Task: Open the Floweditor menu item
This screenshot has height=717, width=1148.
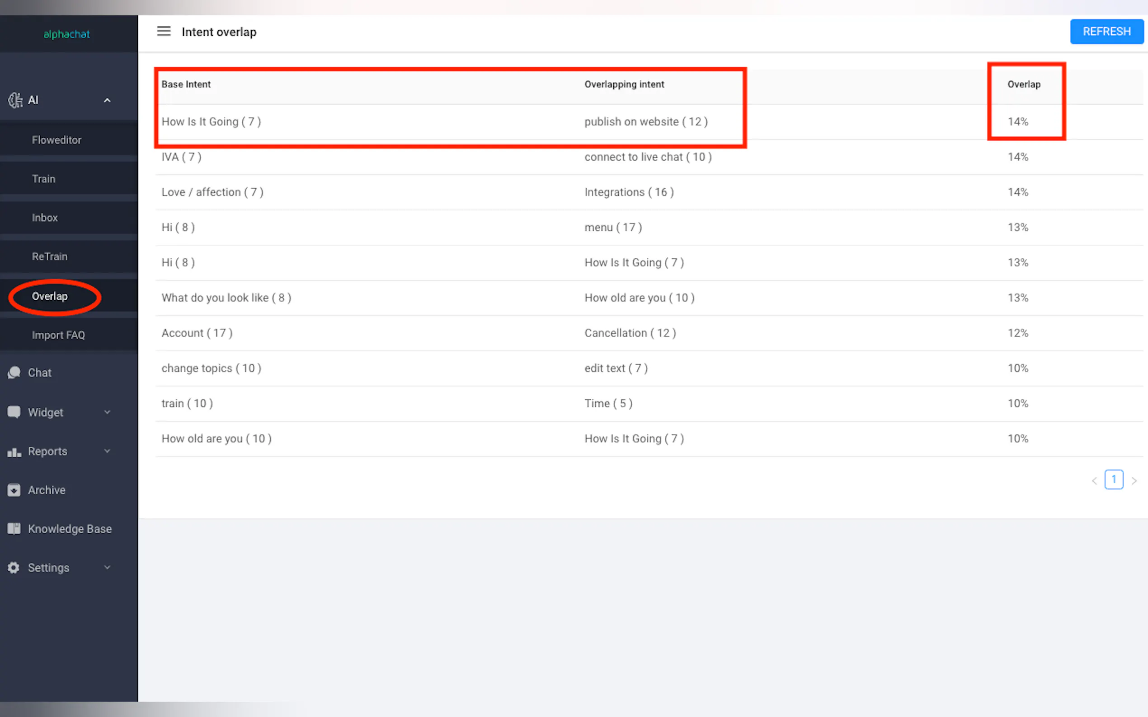Action: (x=56, y=140)
